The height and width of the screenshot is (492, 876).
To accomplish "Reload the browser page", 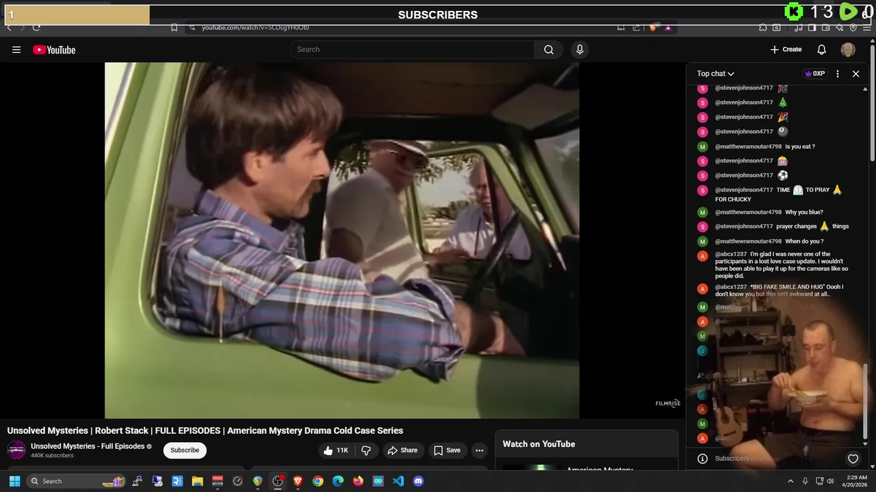I will click(x=36, y=28).
